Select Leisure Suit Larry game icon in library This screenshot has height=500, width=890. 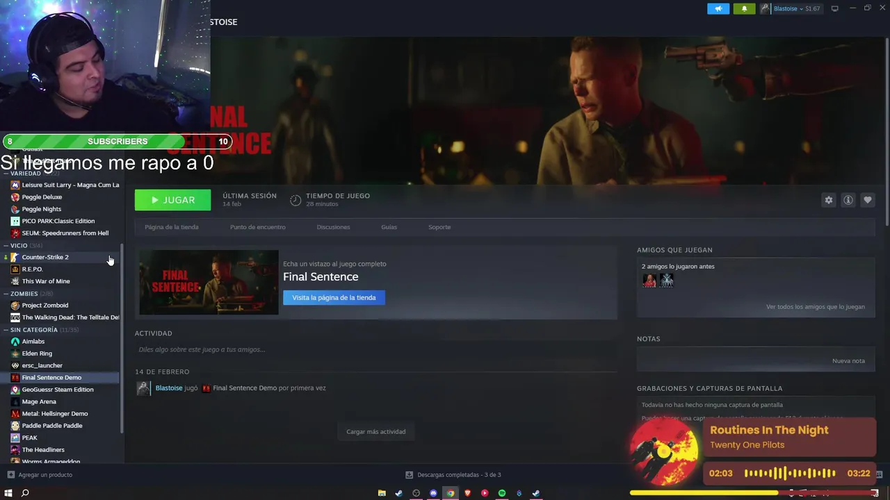pyautogui.click(x=15, y=185)
